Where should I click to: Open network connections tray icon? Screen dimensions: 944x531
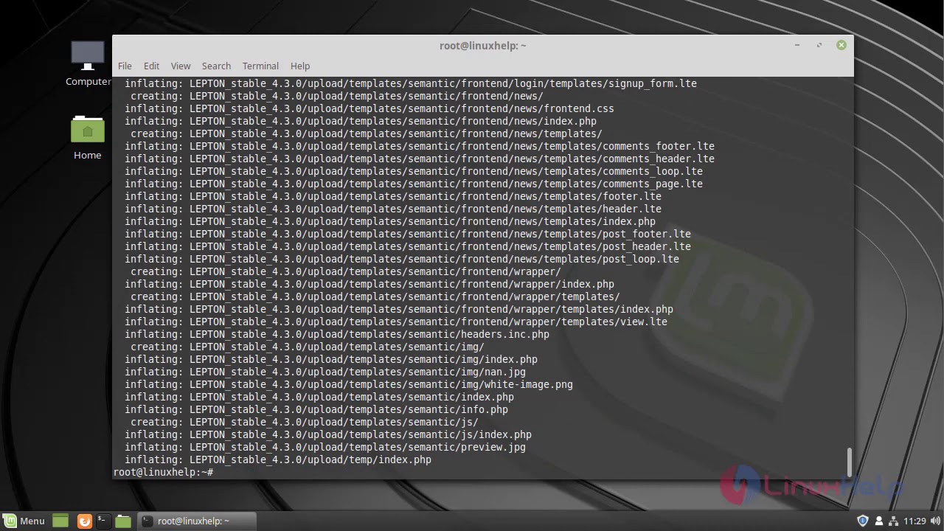(x=892, y=521)
